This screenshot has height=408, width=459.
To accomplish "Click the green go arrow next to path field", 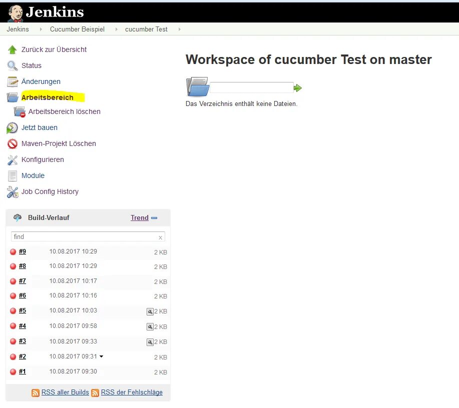I will tap(298, 87).
